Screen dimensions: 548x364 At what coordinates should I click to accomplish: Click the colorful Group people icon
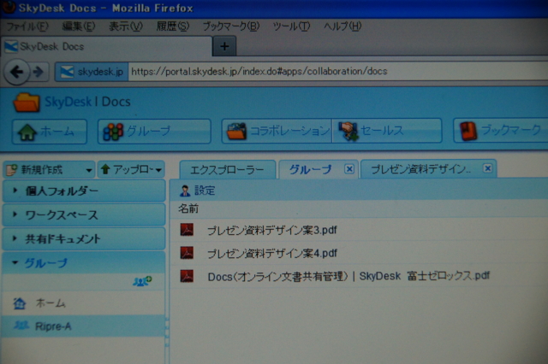113,132
